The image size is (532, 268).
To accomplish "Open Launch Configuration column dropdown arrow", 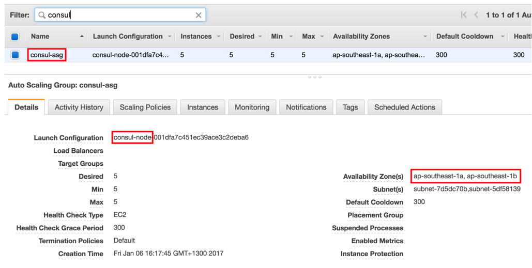I will click(x=169, y=37).
